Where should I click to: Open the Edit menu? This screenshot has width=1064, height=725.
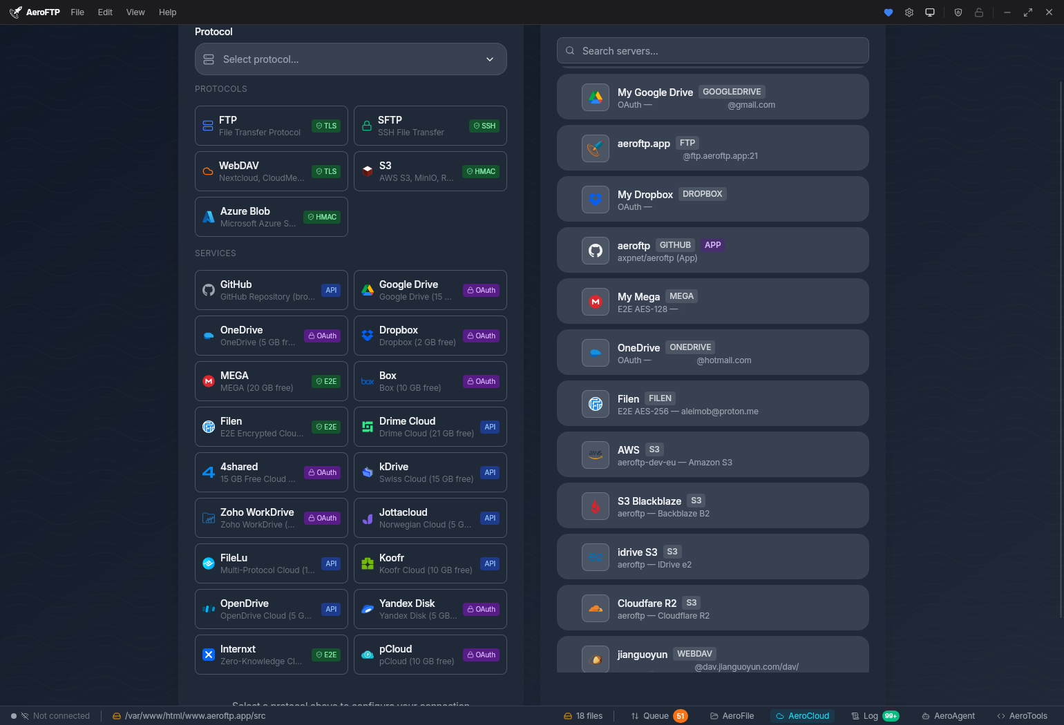(x=104, y=12)
